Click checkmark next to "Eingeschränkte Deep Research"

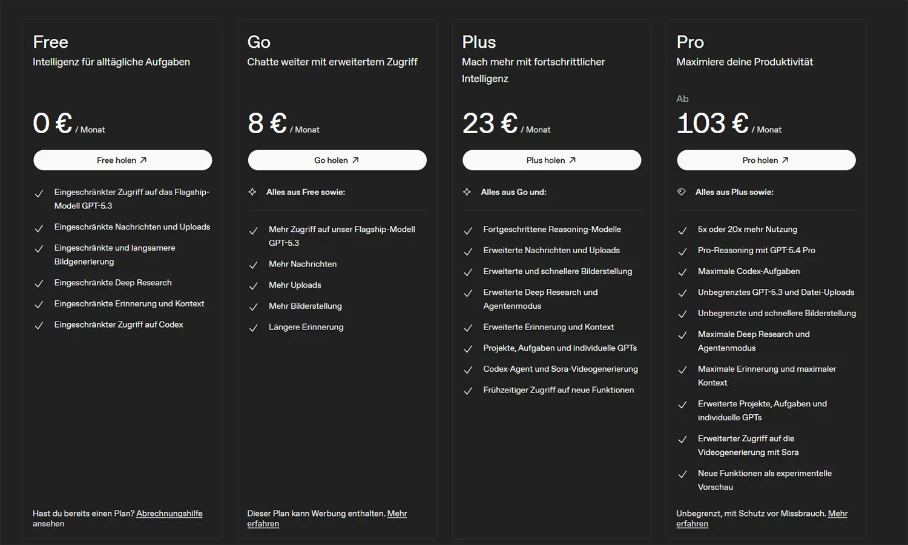click(39, 283)
